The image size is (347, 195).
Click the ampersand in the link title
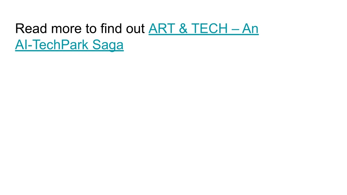pyautogui.click(x=183, y=28)
